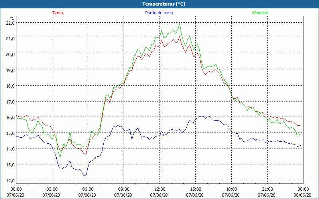Click the °C unit label on the axis
Screen dimensions: 319x199
point(12,18)
